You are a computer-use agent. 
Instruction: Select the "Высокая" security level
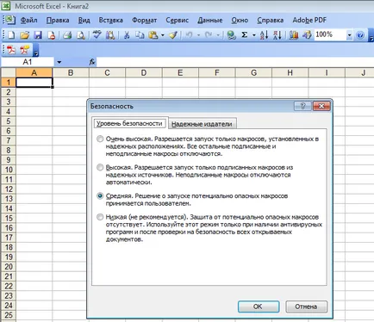pos(100,167)
